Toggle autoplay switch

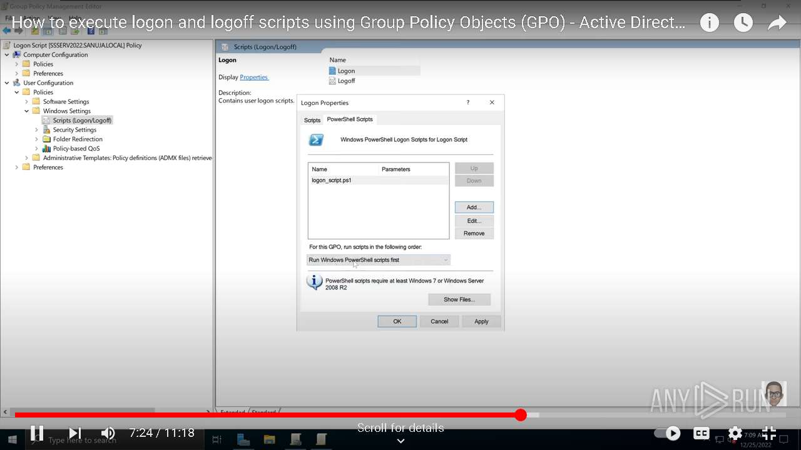coord(668,433)
